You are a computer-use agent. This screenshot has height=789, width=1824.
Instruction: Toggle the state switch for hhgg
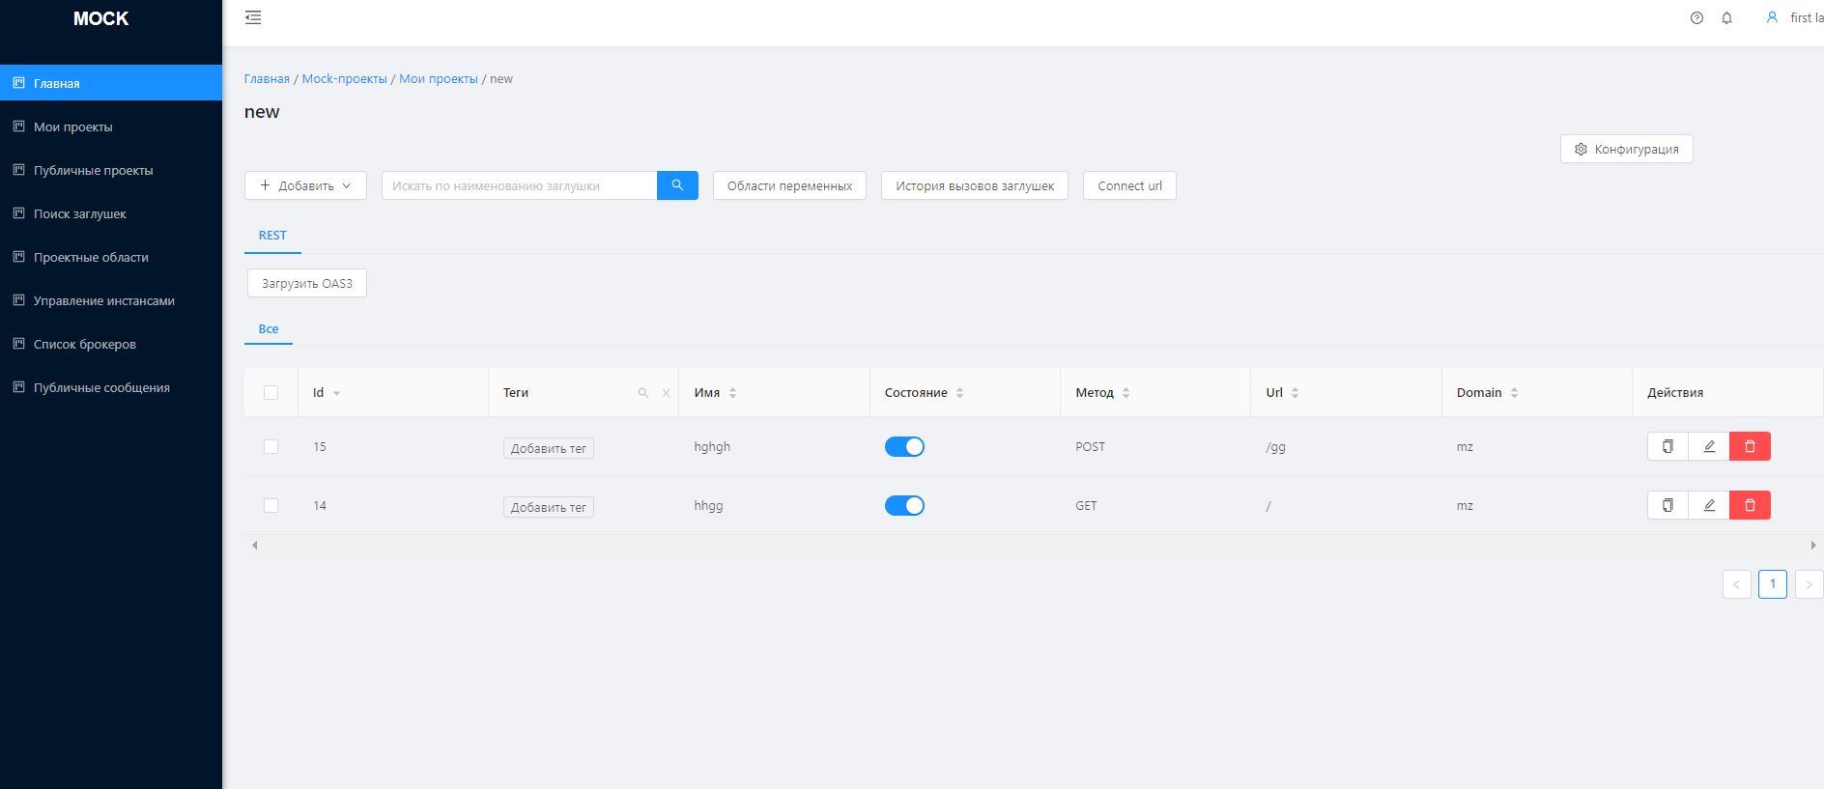point(904,505)
